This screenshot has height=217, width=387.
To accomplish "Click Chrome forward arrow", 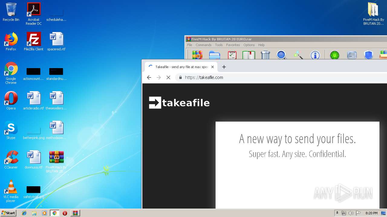I will (159, 77).
